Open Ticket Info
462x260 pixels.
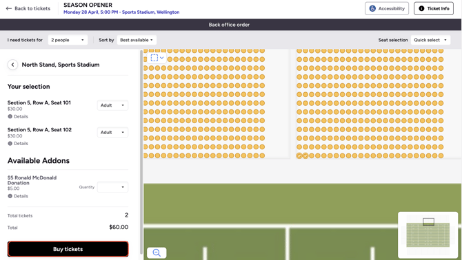point(434,8)
